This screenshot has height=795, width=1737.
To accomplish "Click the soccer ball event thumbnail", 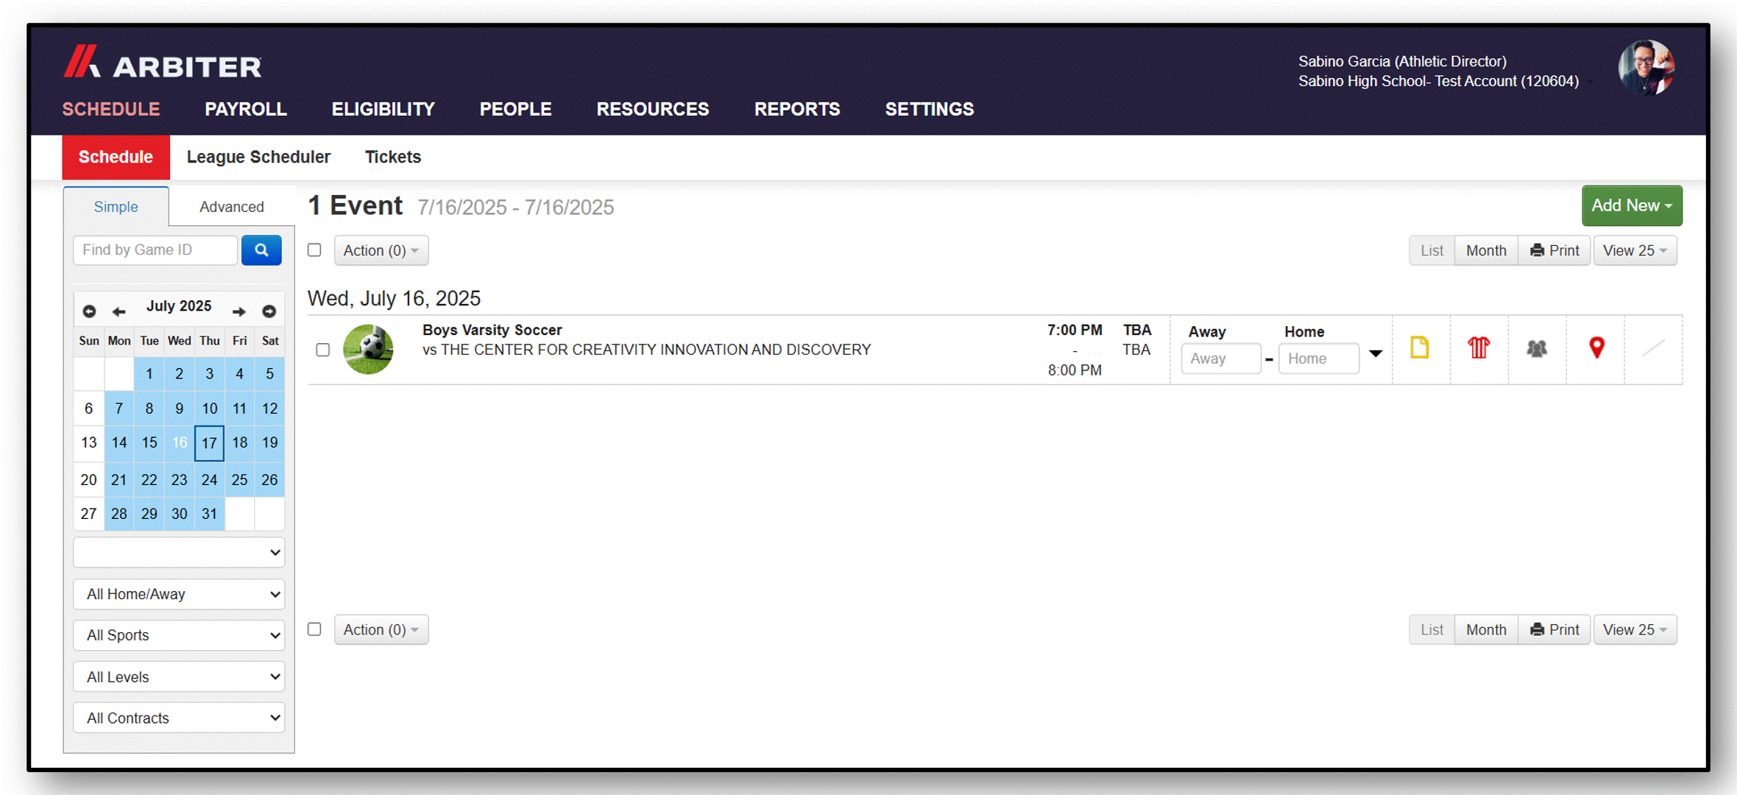I will [x=368, y=349].
